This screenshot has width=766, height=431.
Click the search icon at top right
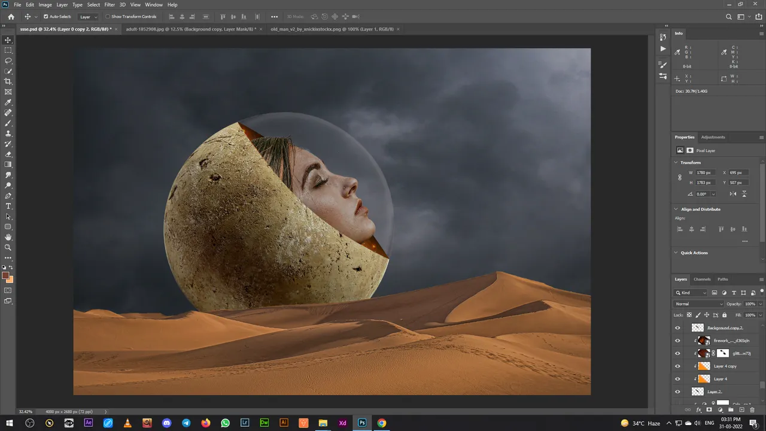[x=729, y=17]
